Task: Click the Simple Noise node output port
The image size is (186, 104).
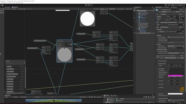Action: pyautogui.click(x=71, y=44)
